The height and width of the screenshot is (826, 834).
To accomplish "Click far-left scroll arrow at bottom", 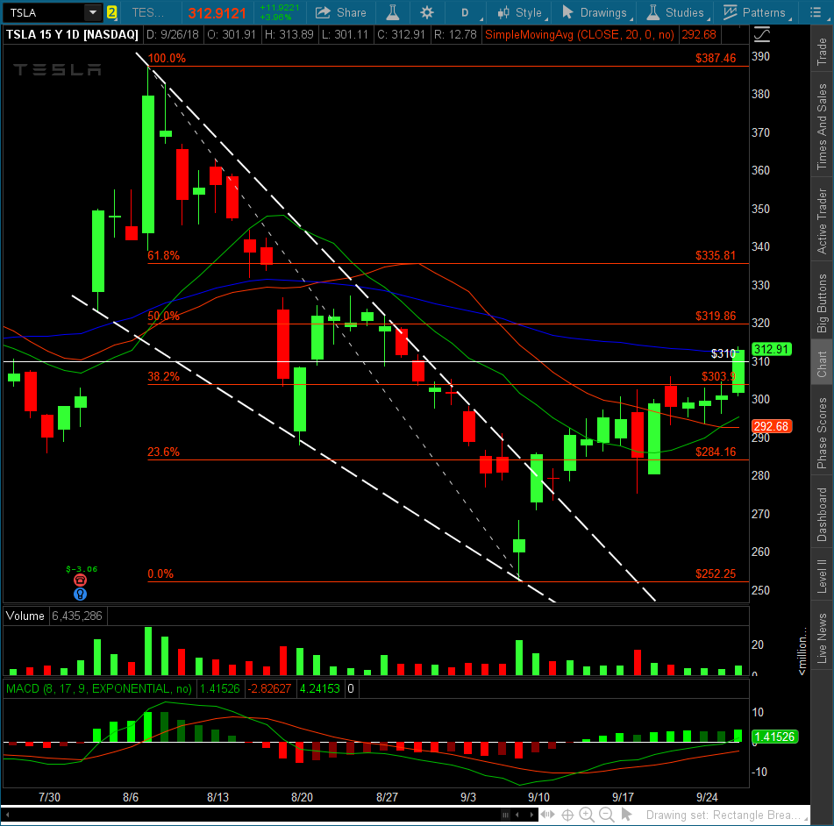I will 7,815.
